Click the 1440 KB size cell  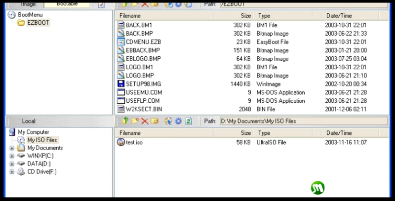[x=240, y=84]
